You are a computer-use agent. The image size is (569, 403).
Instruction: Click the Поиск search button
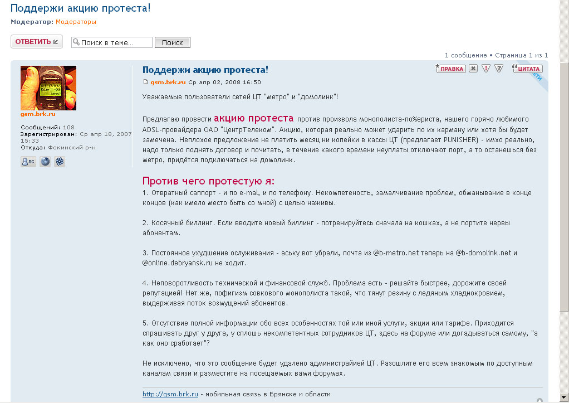173,42
